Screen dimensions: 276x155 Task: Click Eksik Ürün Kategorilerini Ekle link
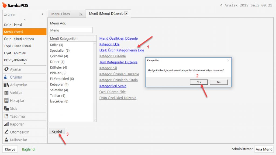pos(122,50)
